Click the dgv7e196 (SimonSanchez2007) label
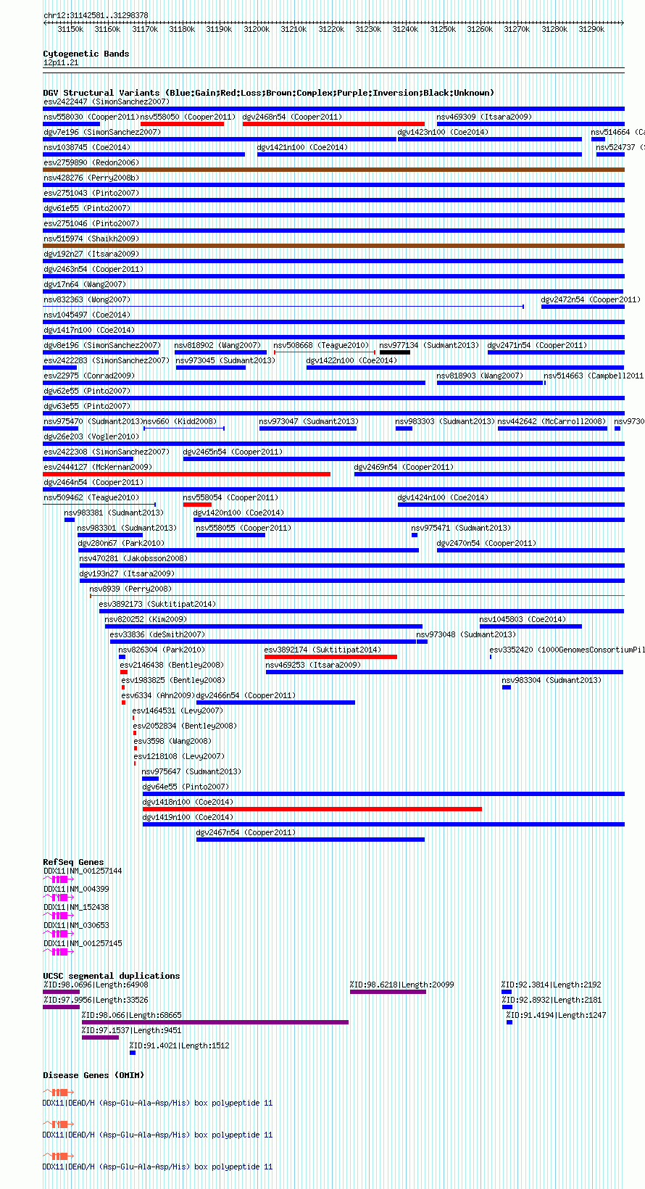 (x=102, y=132)
